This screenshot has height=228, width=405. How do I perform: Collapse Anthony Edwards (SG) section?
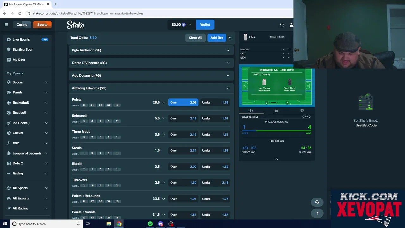tap(151, 88)
